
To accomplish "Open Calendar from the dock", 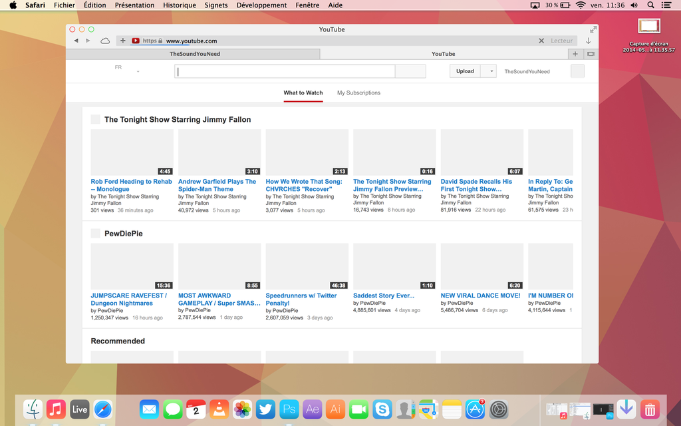I will 196,409.
